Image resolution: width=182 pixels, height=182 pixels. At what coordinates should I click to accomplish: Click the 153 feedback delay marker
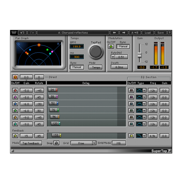point(56,135)
